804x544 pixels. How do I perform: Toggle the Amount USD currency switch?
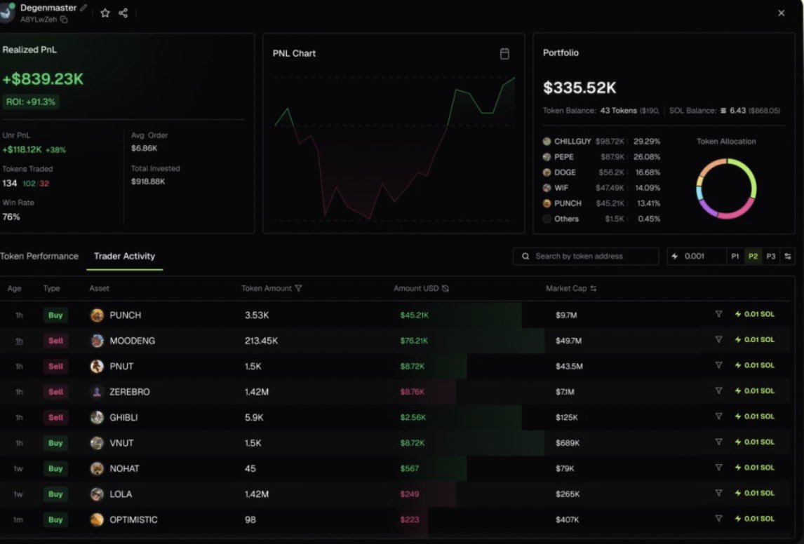(445, 288)
